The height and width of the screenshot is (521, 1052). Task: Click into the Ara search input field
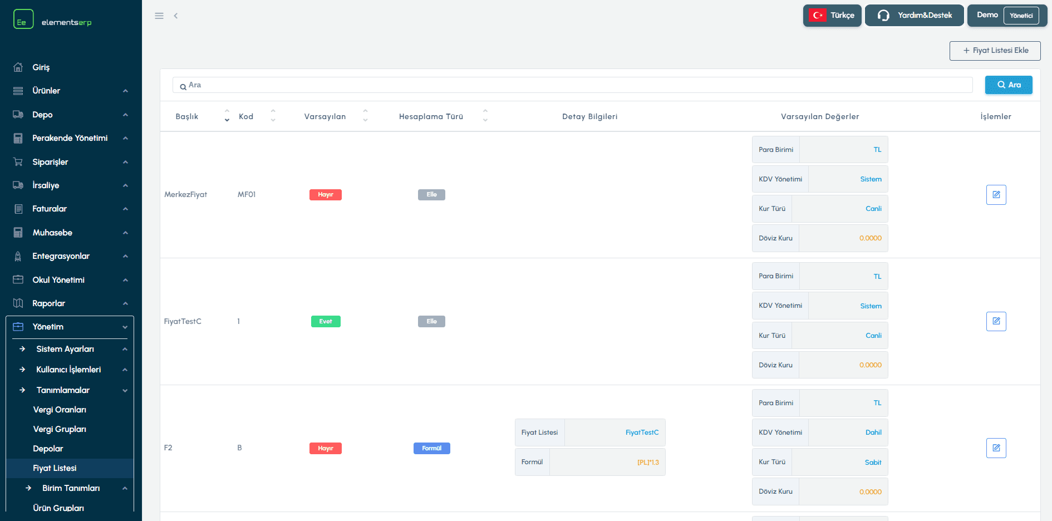click(x=573, y=85)
